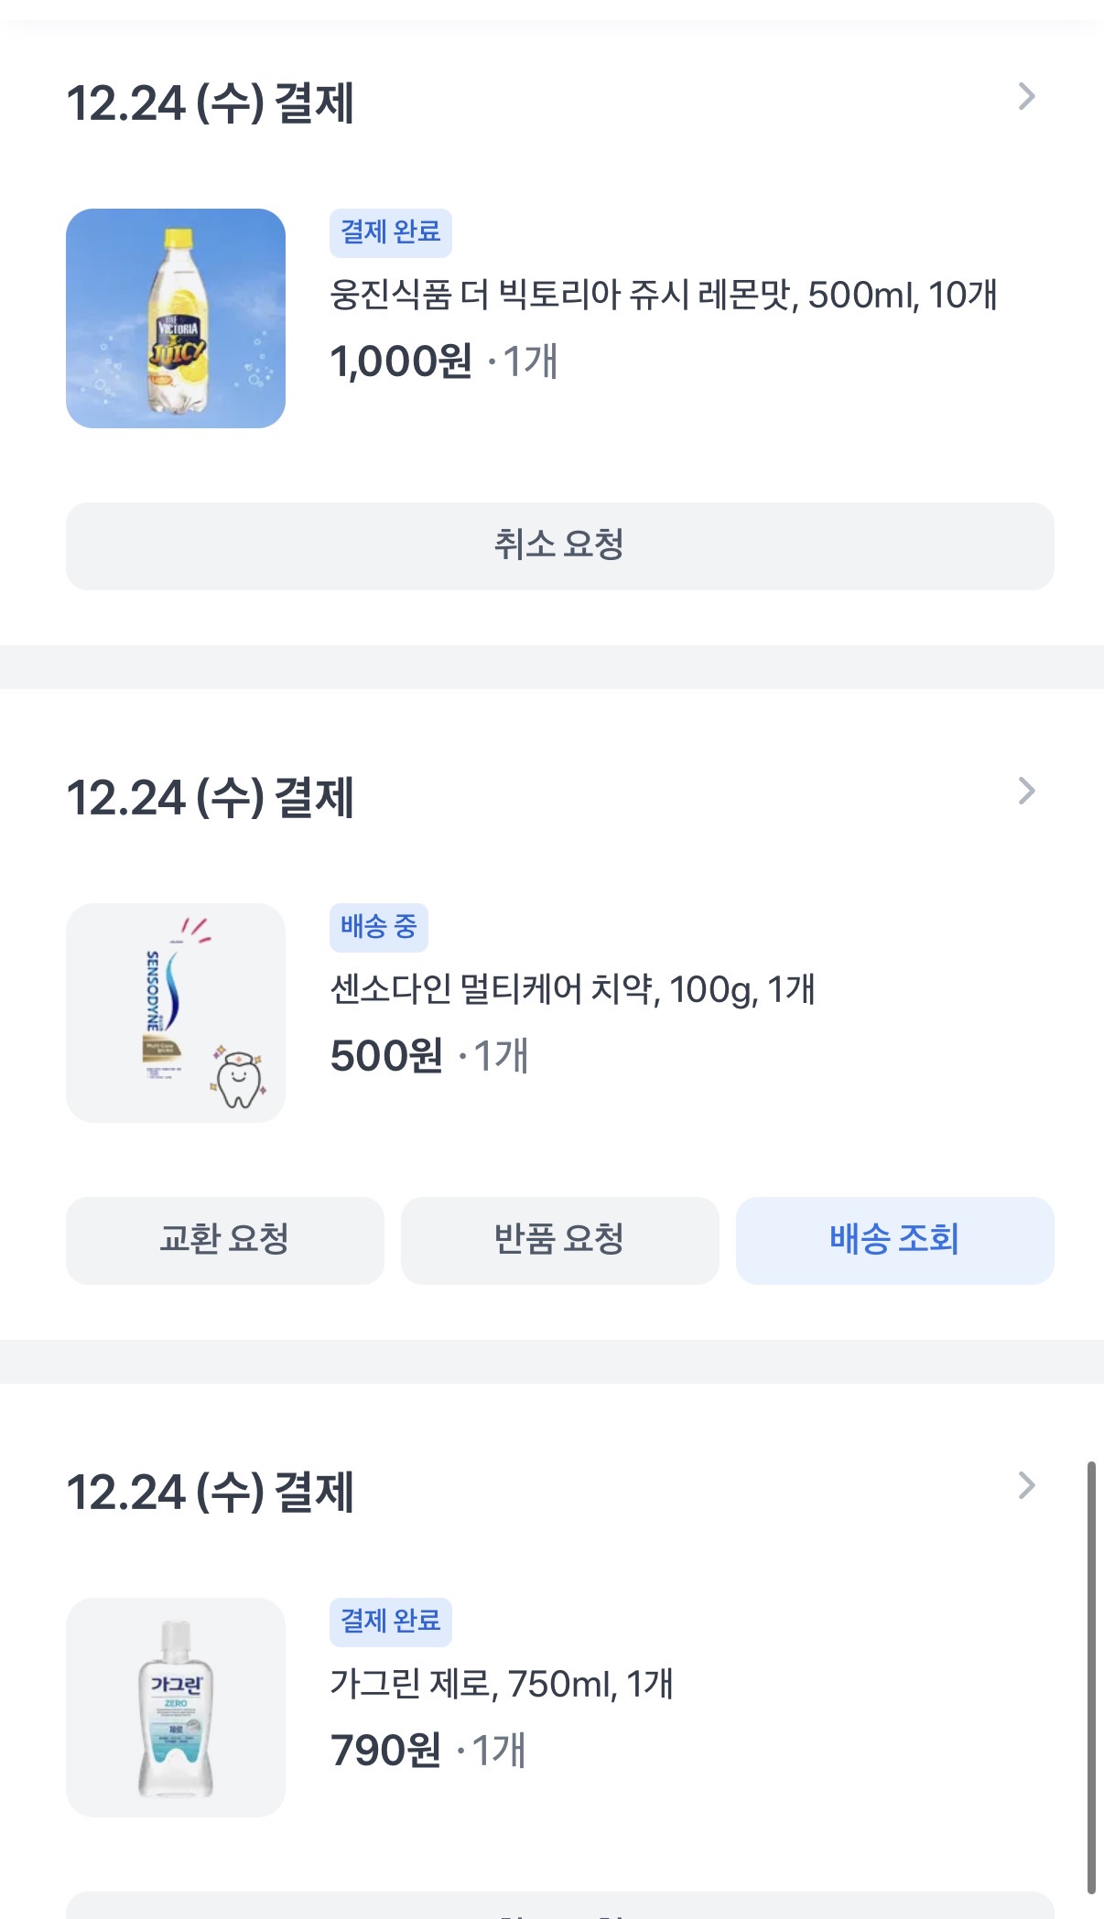Viewport: 1104px width, 1919px height.
Task: Open 센소다인 멀티케어 치약 product title
Action: tap(572, 989)
